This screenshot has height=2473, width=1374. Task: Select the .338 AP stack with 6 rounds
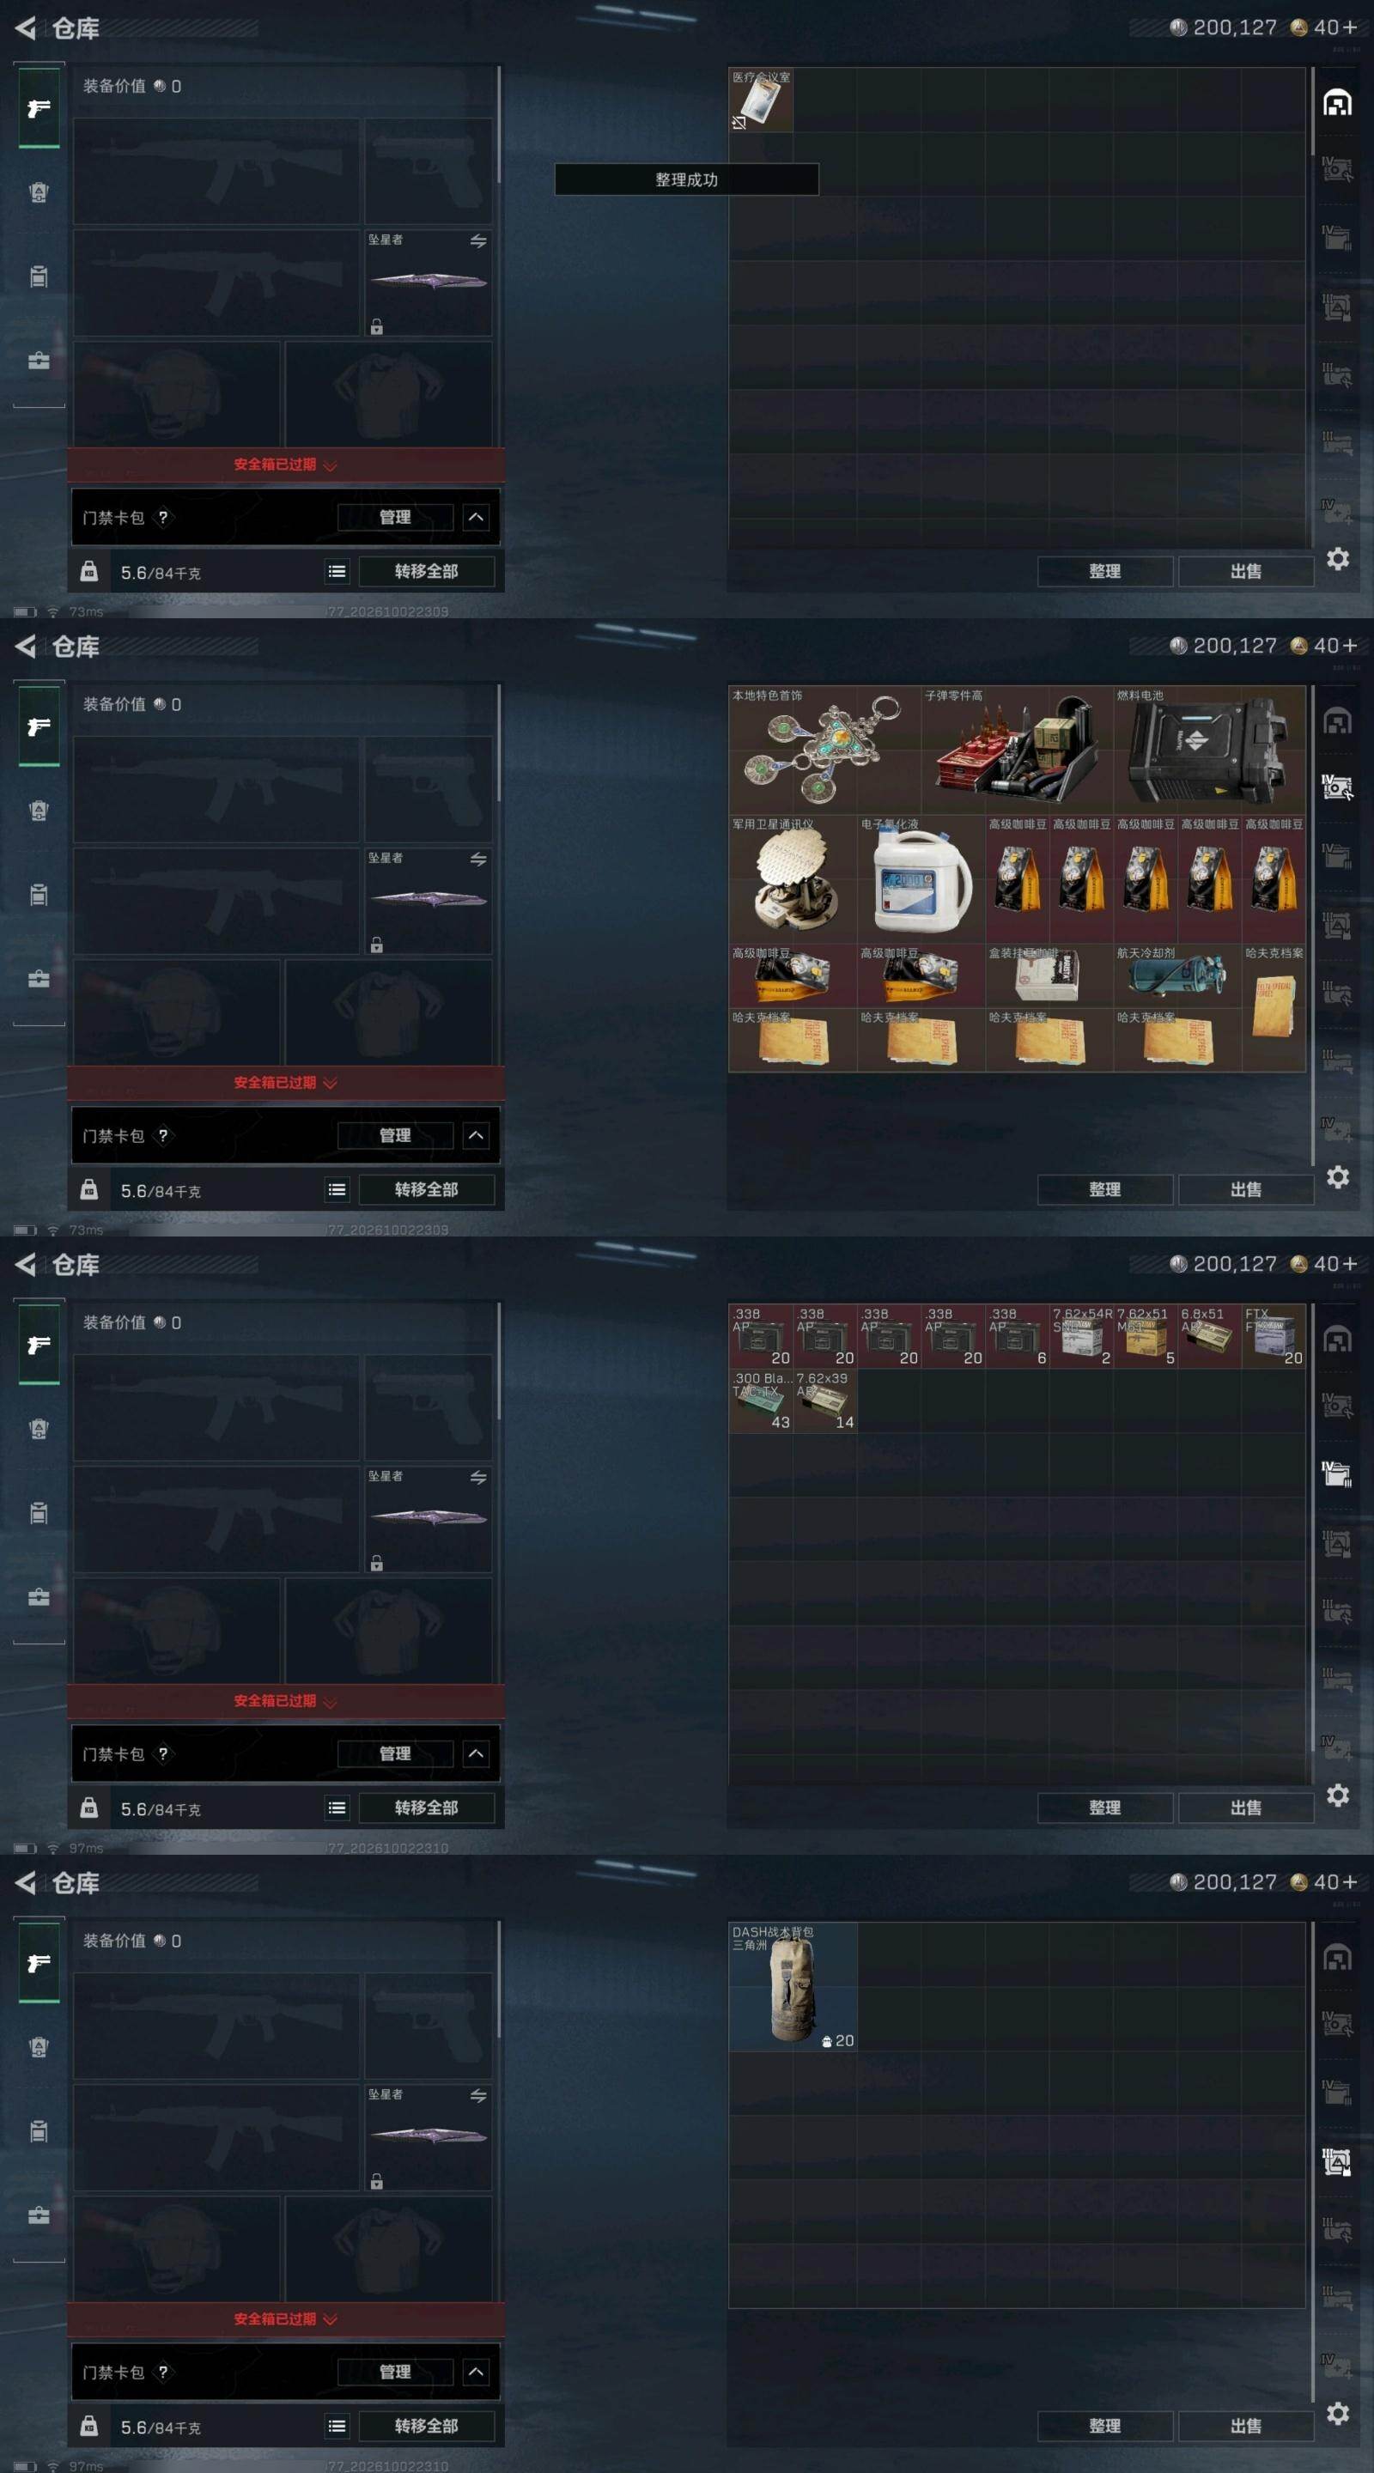point(1017,1336)
